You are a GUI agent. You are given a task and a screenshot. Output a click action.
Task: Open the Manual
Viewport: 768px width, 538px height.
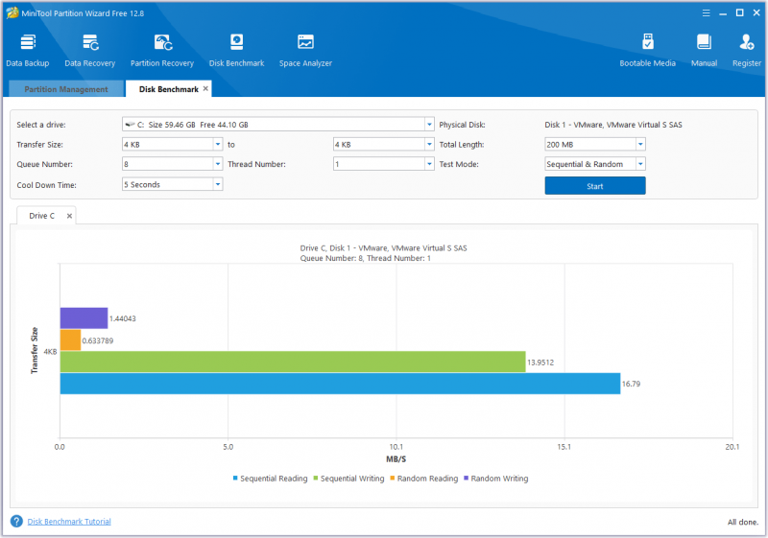[704, 51]
